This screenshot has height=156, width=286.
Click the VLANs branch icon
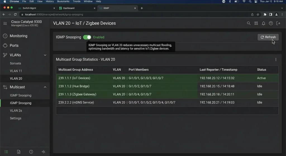pyautogui.click(x=5, y=55)
